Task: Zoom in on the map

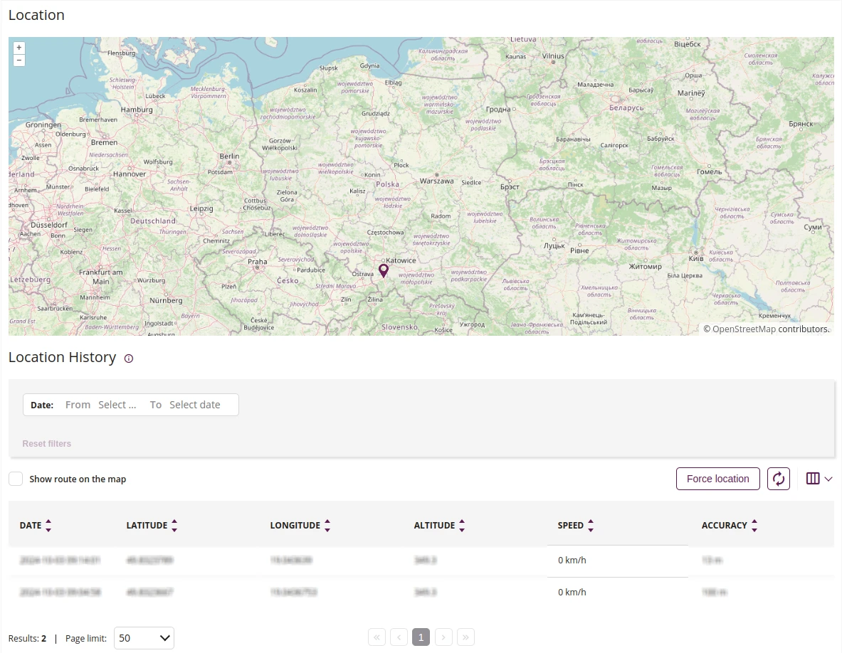Action: pyautogui.click(x=19, y=48)
